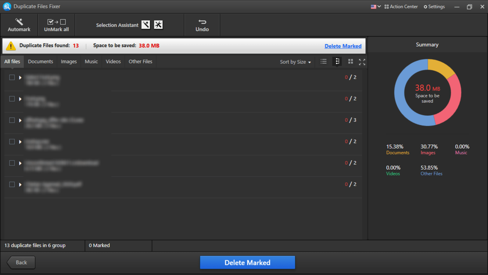
Task: Check the first duplicate group checkbox
Action: coord(12,77)
